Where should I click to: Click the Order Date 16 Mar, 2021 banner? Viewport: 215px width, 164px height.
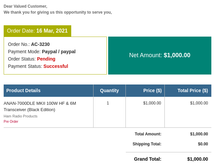[x=37, y=31]
